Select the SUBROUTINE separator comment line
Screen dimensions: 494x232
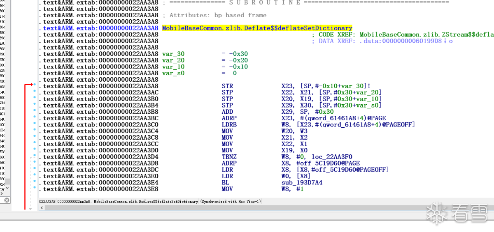point(305,2)
